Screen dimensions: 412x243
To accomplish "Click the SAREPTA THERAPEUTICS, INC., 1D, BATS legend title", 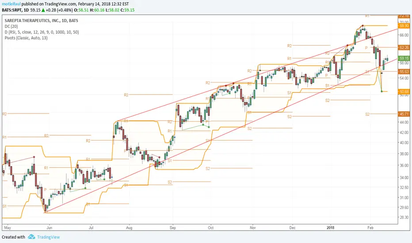I will 41,20.
